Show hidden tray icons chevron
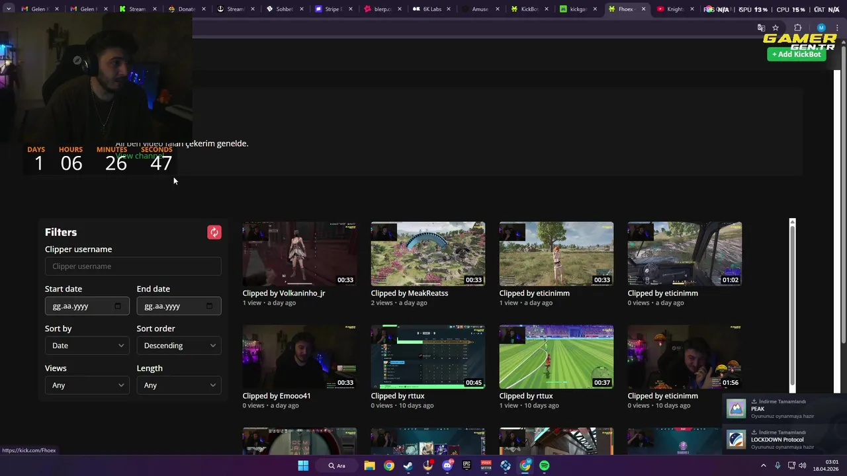This screenshot has height=476, width=847. (763, 465)
